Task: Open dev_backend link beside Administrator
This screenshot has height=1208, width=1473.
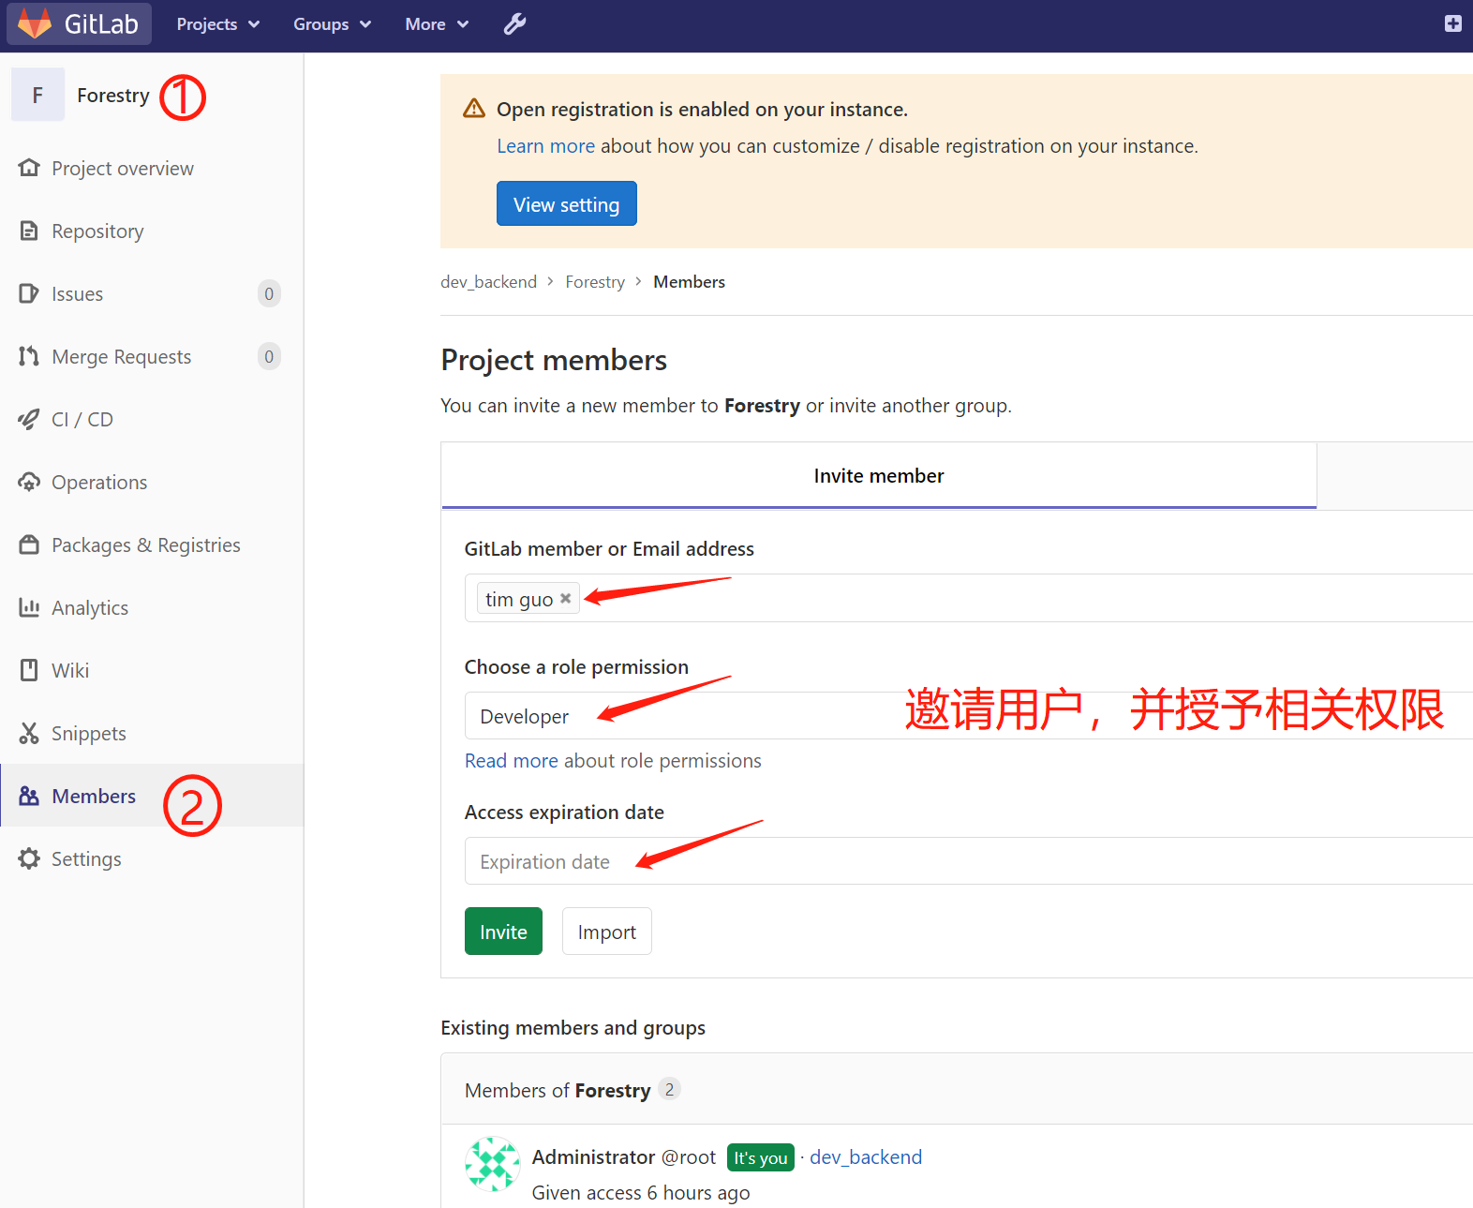Action: [x=866, y=1157]
